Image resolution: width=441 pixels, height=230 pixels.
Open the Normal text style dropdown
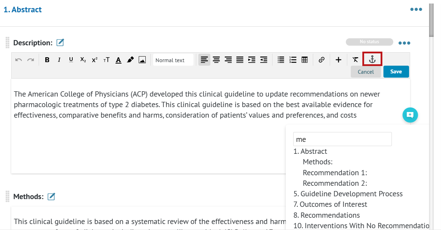click(173, 60)
